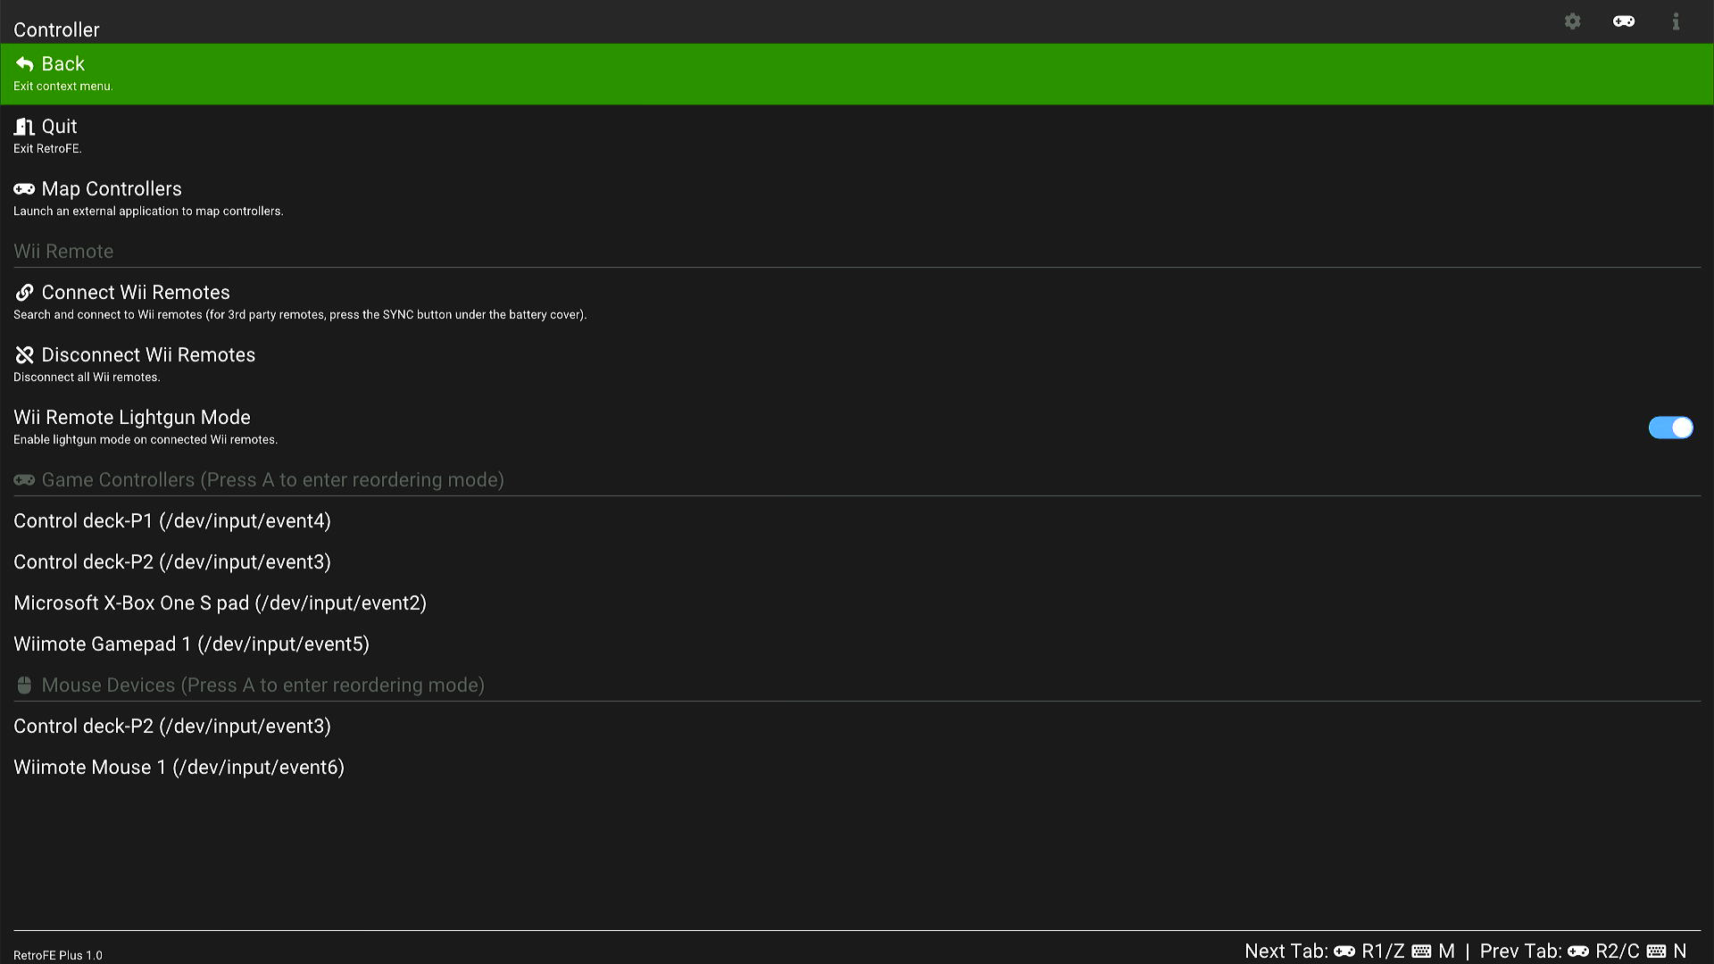Click the Disconnect Wii Remotes broken-link icon
This screenshot has width=1714, height=964.
24,355
